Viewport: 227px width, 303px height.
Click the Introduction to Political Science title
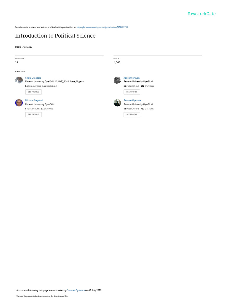[x=55, y=36]
